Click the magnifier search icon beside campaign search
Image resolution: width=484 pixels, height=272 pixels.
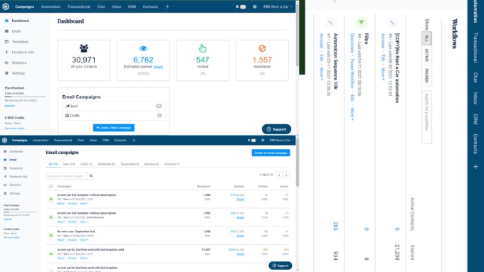click(x=91, y=176)
